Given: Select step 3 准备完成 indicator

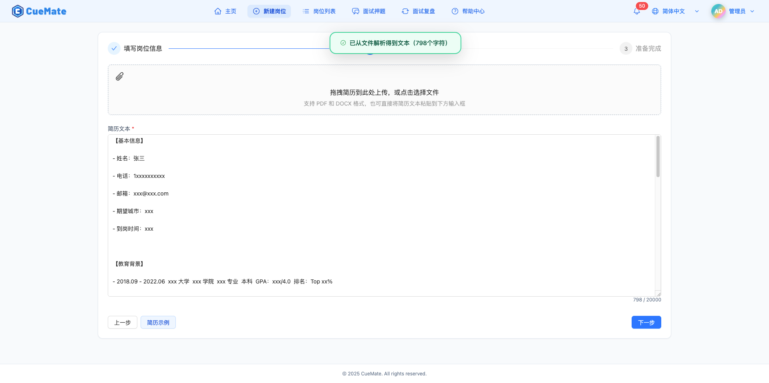Looking at the screenshot, I should (x=625, y=48).
